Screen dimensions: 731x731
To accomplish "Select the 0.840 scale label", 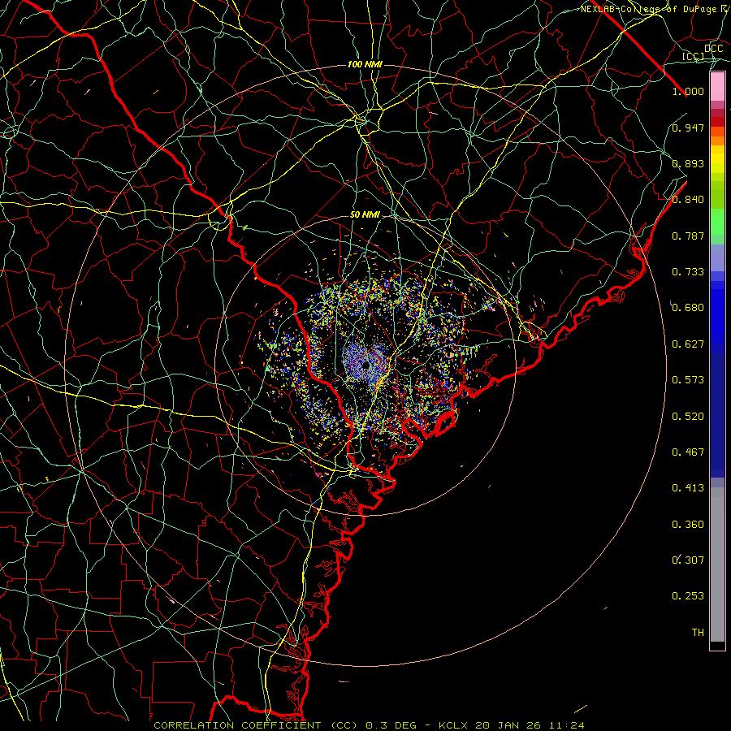I will 688,200.
